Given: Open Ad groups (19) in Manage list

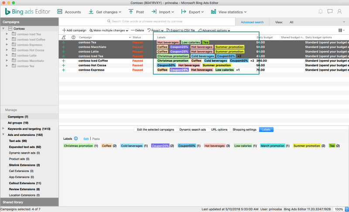Looking at the screenshot, I should click(x=18, y=123).
